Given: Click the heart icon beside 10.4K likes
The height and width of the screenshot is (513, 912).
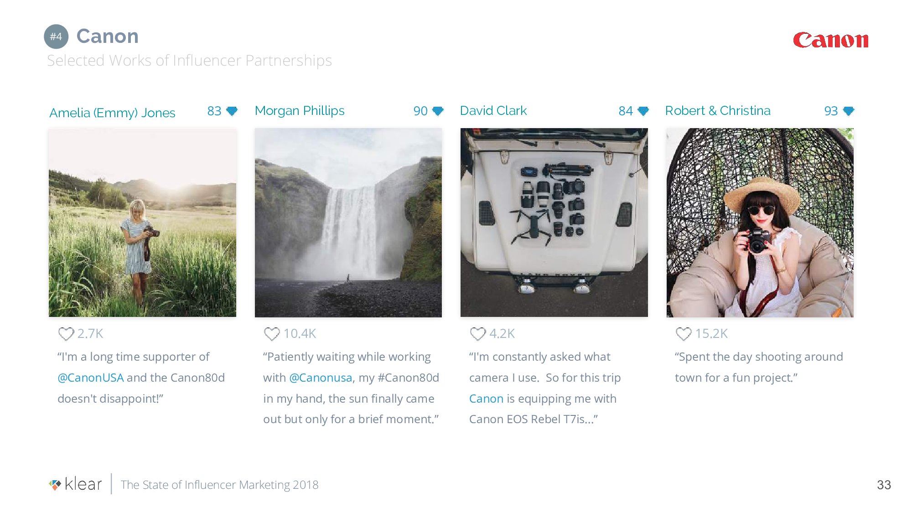Looking at the screenshot, I should [x=272, y=334].
